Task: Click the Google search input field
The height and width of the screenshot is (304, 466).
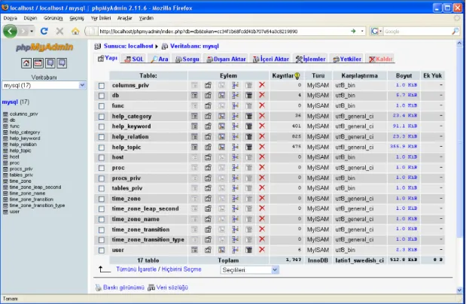Action: coord(417,31)
